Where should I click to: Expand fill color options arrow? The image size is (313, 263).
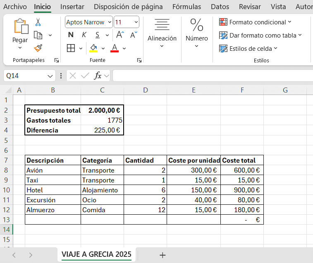[x=103, y=48]
